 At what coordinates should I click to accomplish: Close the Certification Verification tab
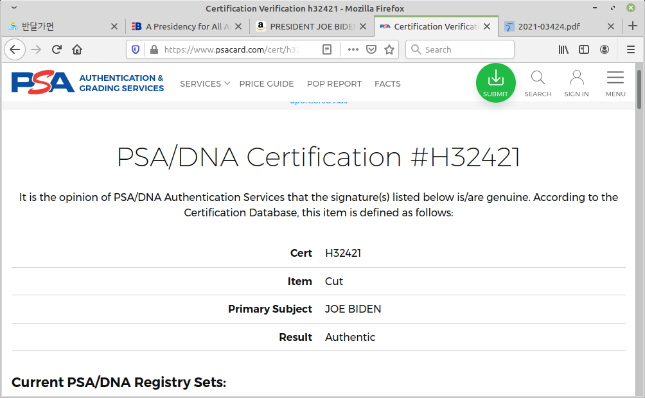click(487, 26)
